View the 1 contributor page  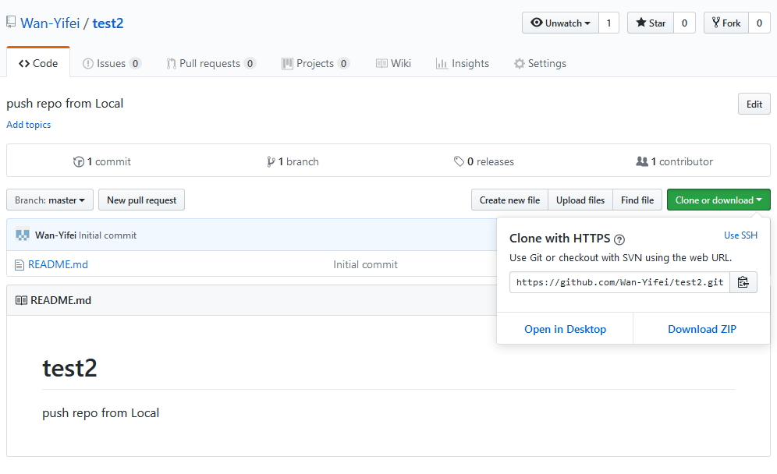675,161
